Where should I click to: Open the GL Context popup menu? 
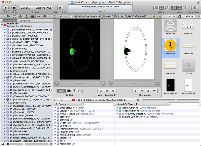click(62, 104)
